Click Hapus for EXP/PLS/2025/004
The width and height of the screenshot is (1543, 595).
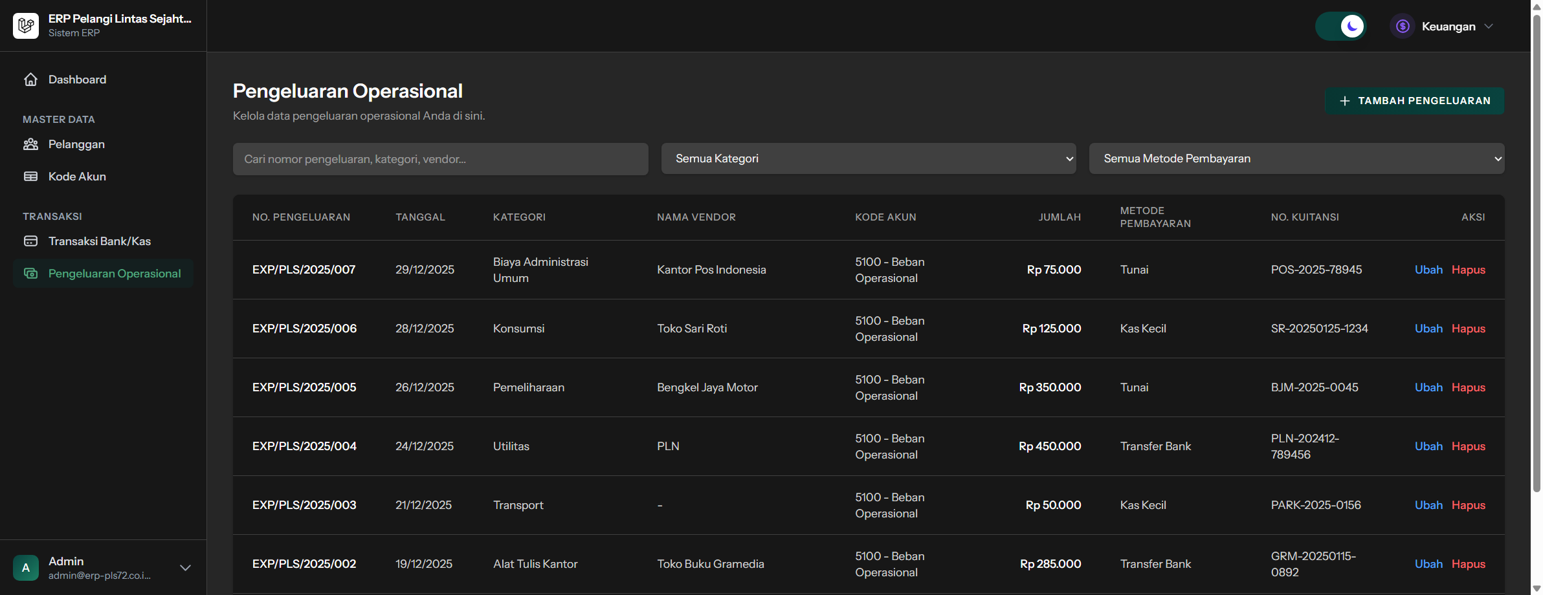pos(1468,446)
